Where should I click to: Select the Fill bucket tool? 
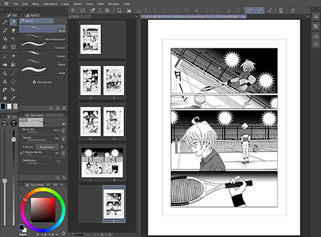click(x=5, y=64)
